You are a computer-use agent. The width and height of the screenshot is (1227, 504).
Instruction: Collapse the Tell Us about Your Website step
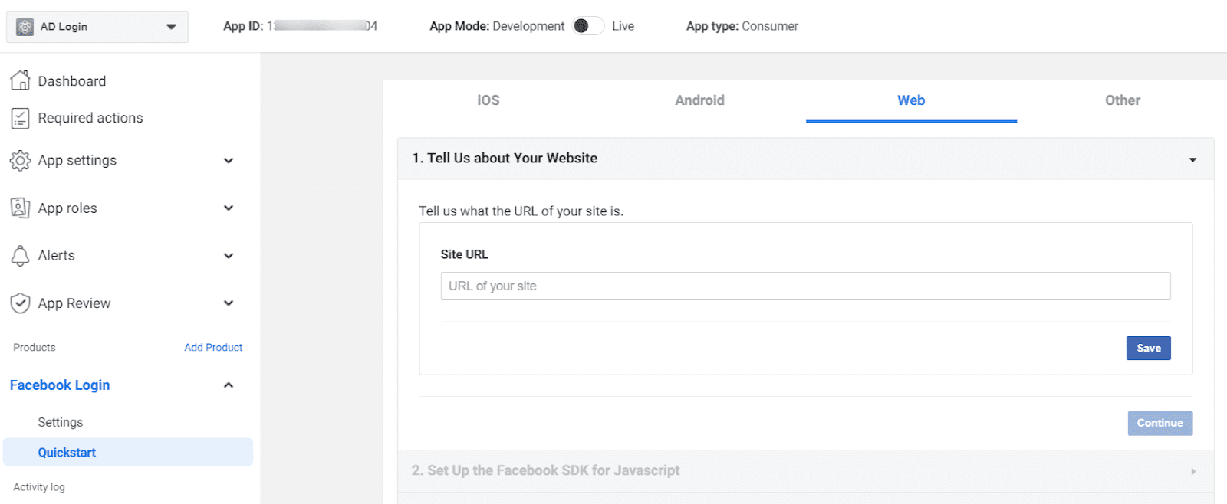pyautogui.click(x=1192, y=159)
